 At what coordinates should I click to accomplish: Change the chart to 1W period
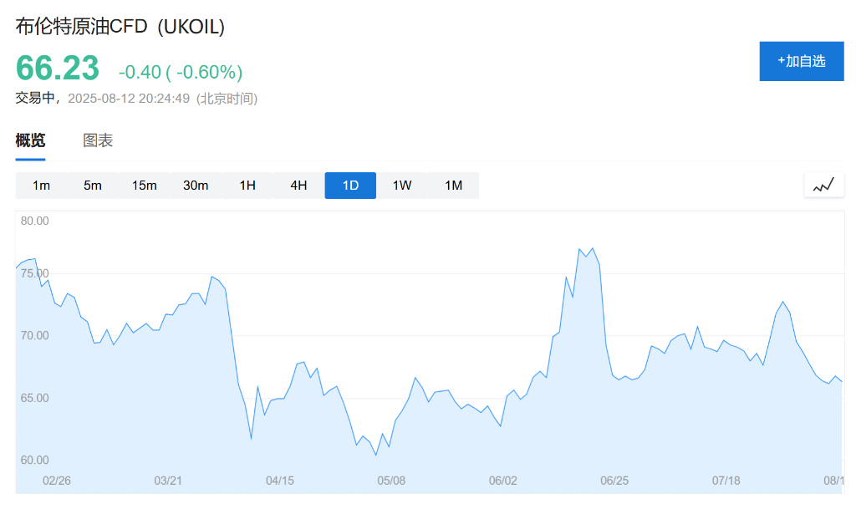tap(402, 186)
